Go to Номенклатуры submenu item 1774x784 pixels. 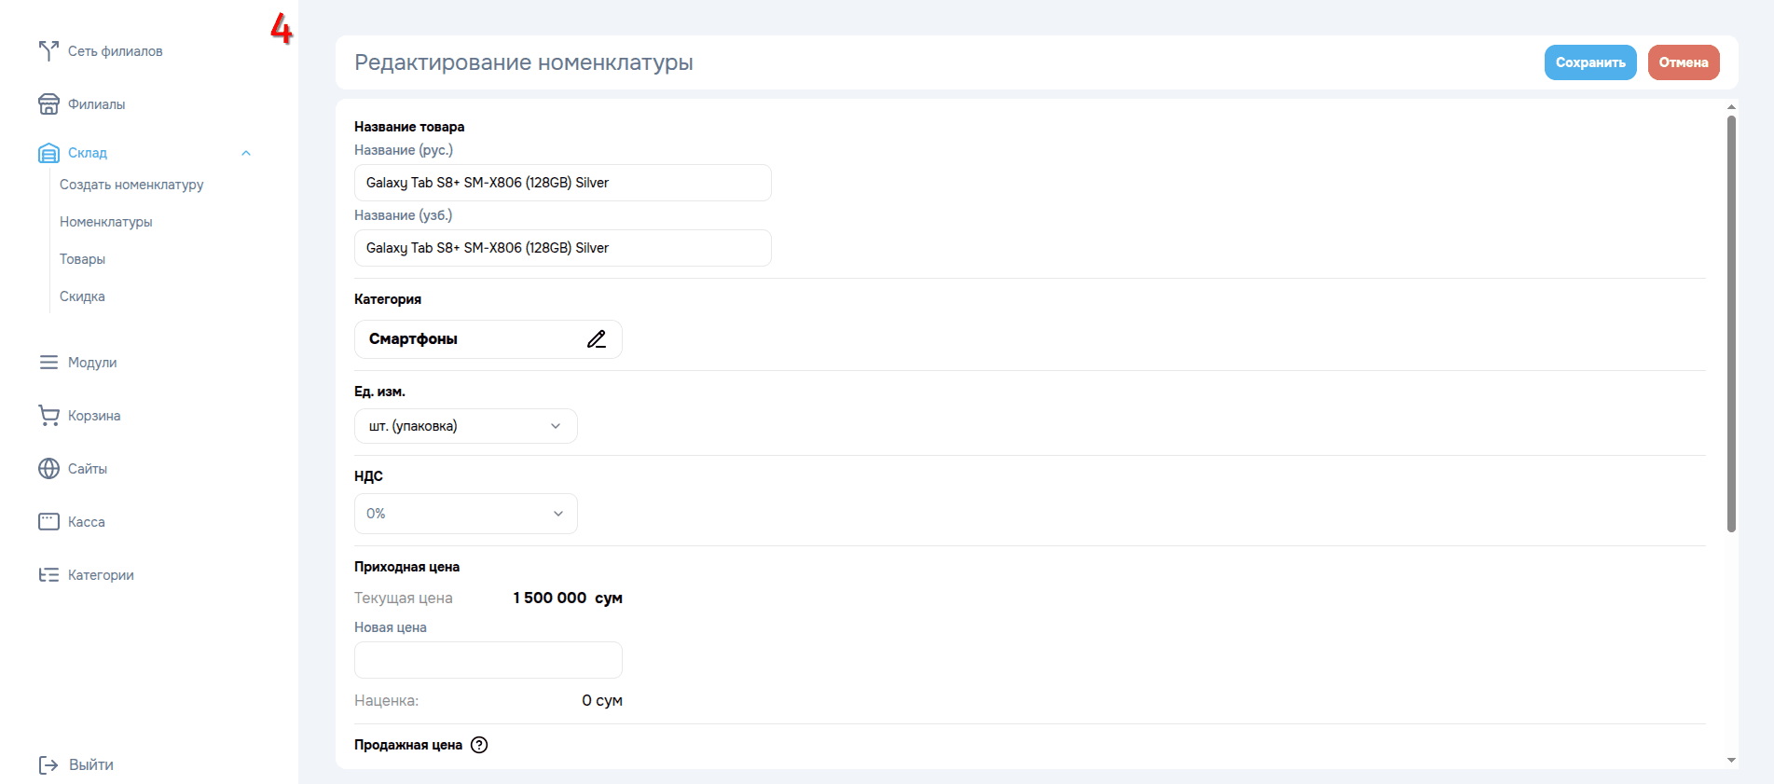(x=106, y=222)
